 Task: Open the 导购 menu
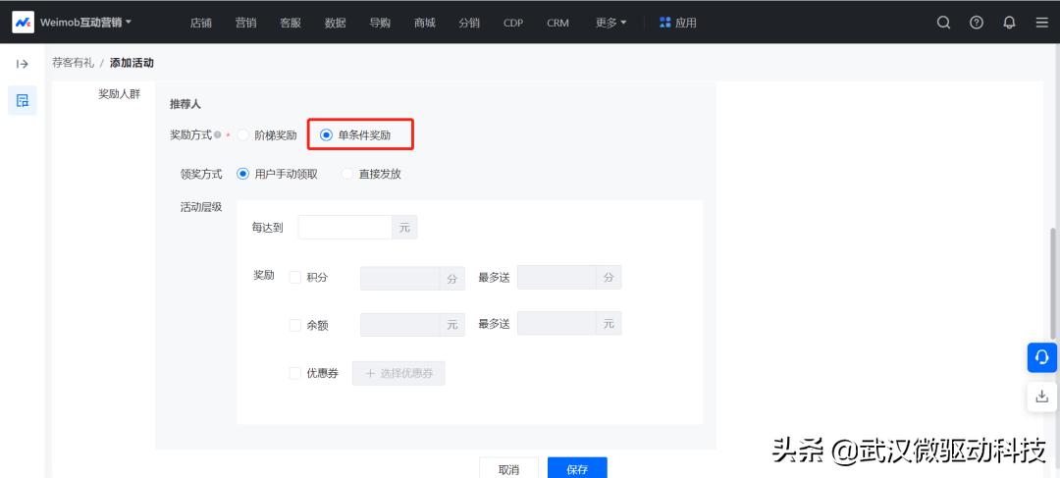click(380, 23)
